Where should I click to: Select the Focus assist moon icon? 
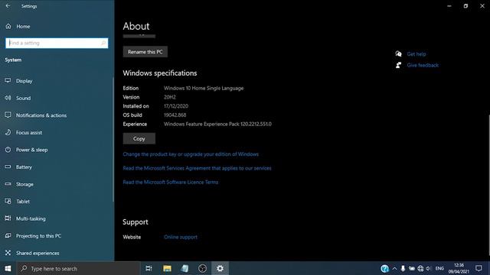click(8, 132)
